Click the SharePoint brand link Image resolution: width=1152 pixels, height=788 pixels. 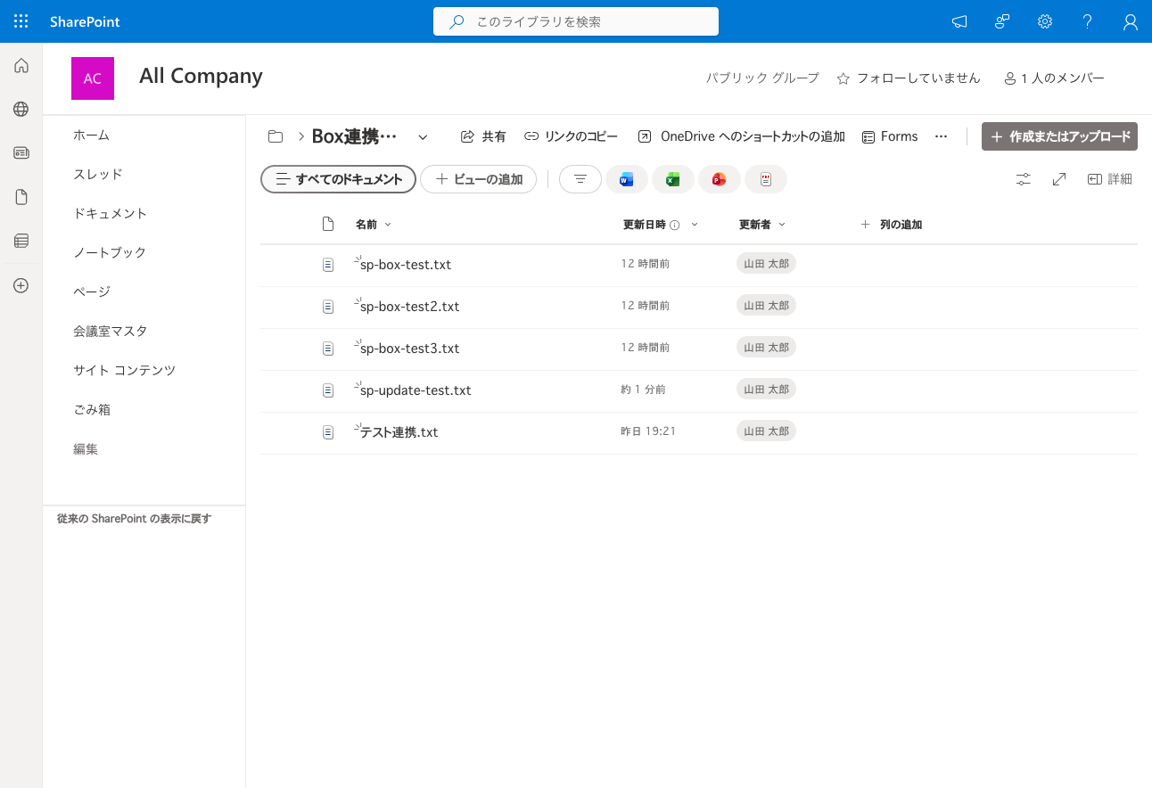click(x=85, y=21)
